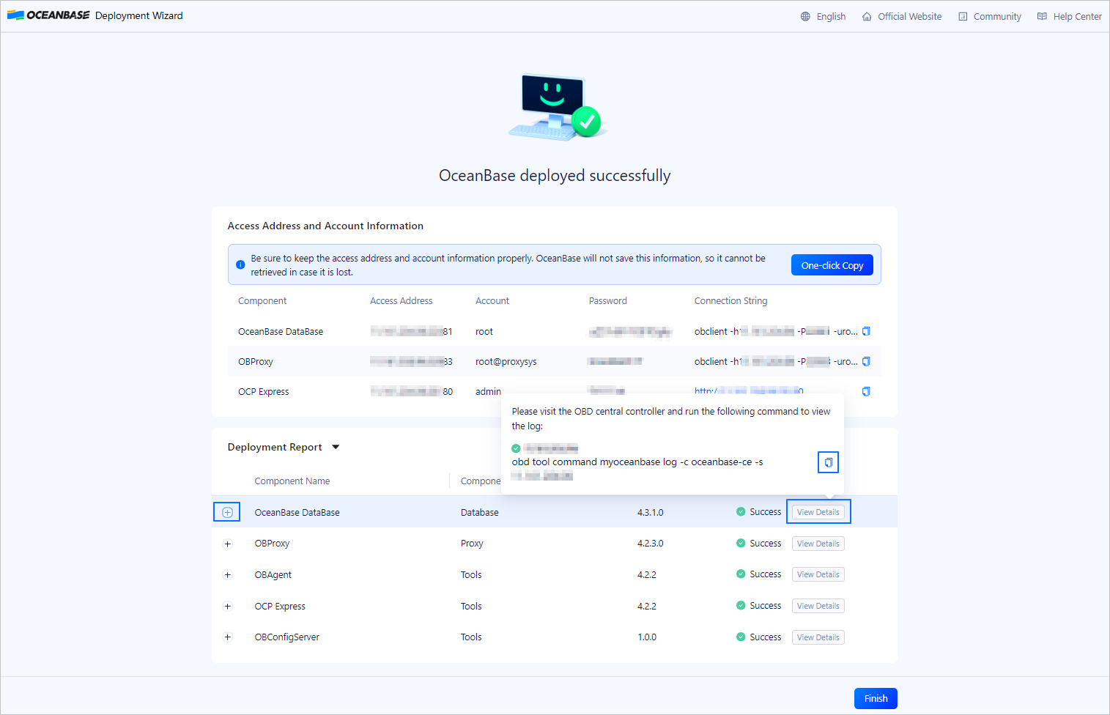Click the Official Website home icon
Viewport: 1110px width, 715px height.
click(867, 16)
